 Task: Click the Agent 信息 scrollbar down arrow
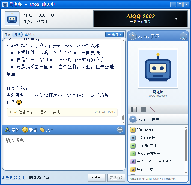[186, 173]
